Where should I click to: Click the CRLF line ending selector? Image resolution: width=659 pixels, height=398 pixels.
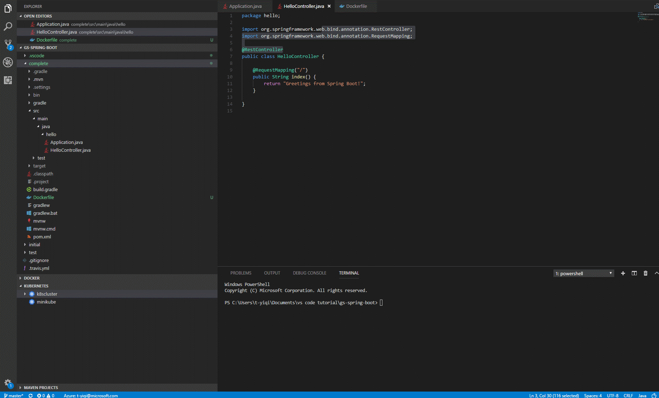tap(628, 395)
